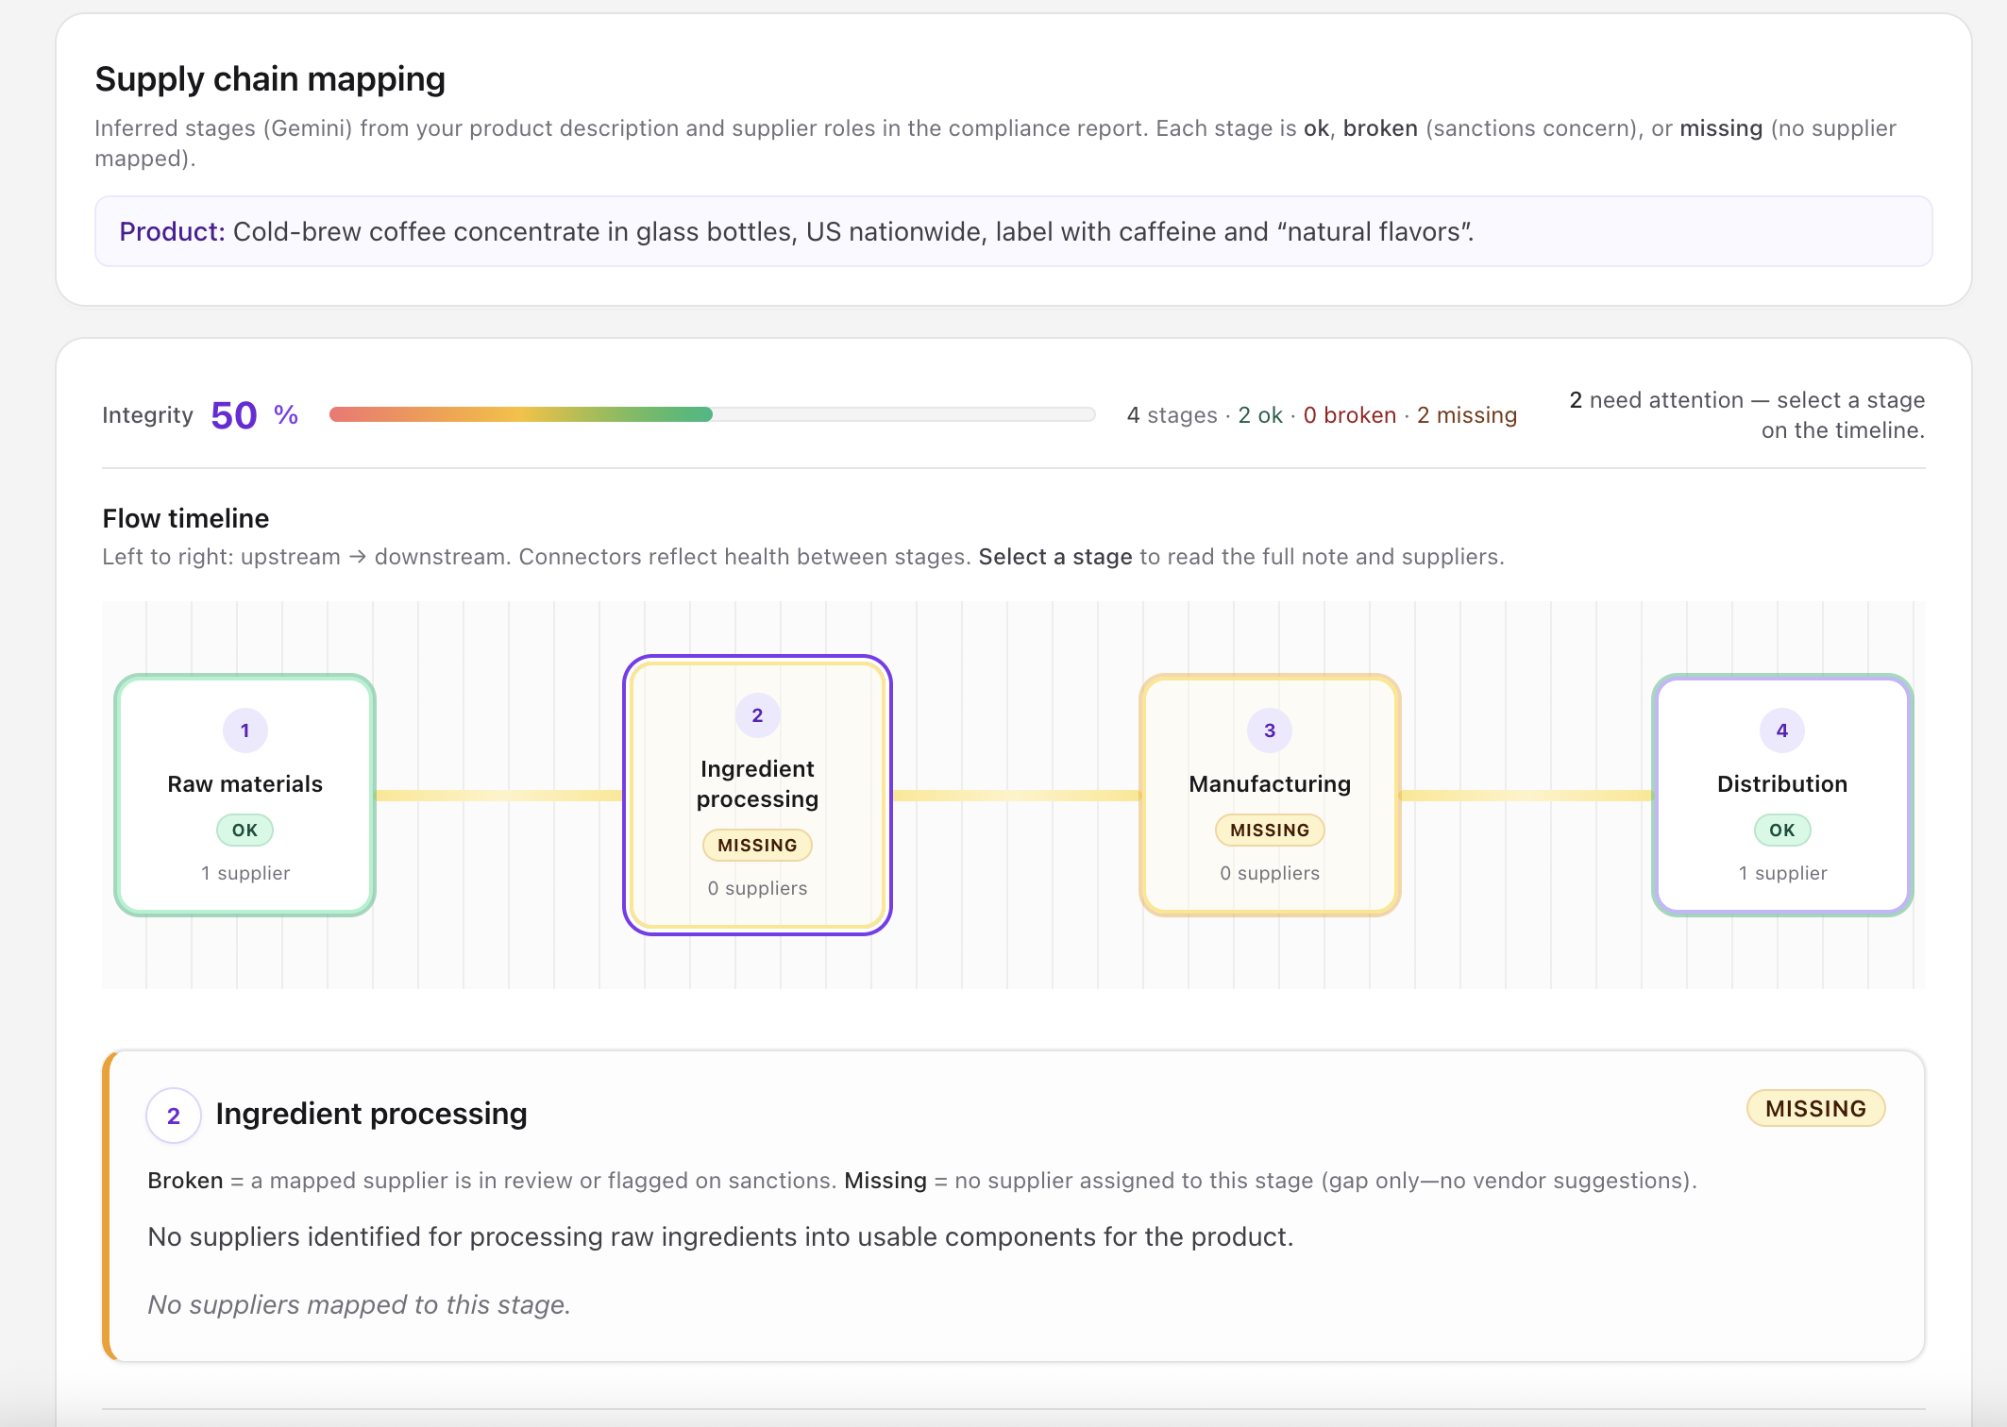
Task: Click the '2 missing' stage count
Action: (1466, 415)
